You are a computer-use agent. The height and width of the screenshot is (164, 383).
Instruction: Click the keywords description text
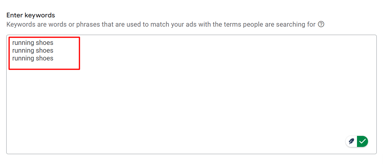(161, 25)
